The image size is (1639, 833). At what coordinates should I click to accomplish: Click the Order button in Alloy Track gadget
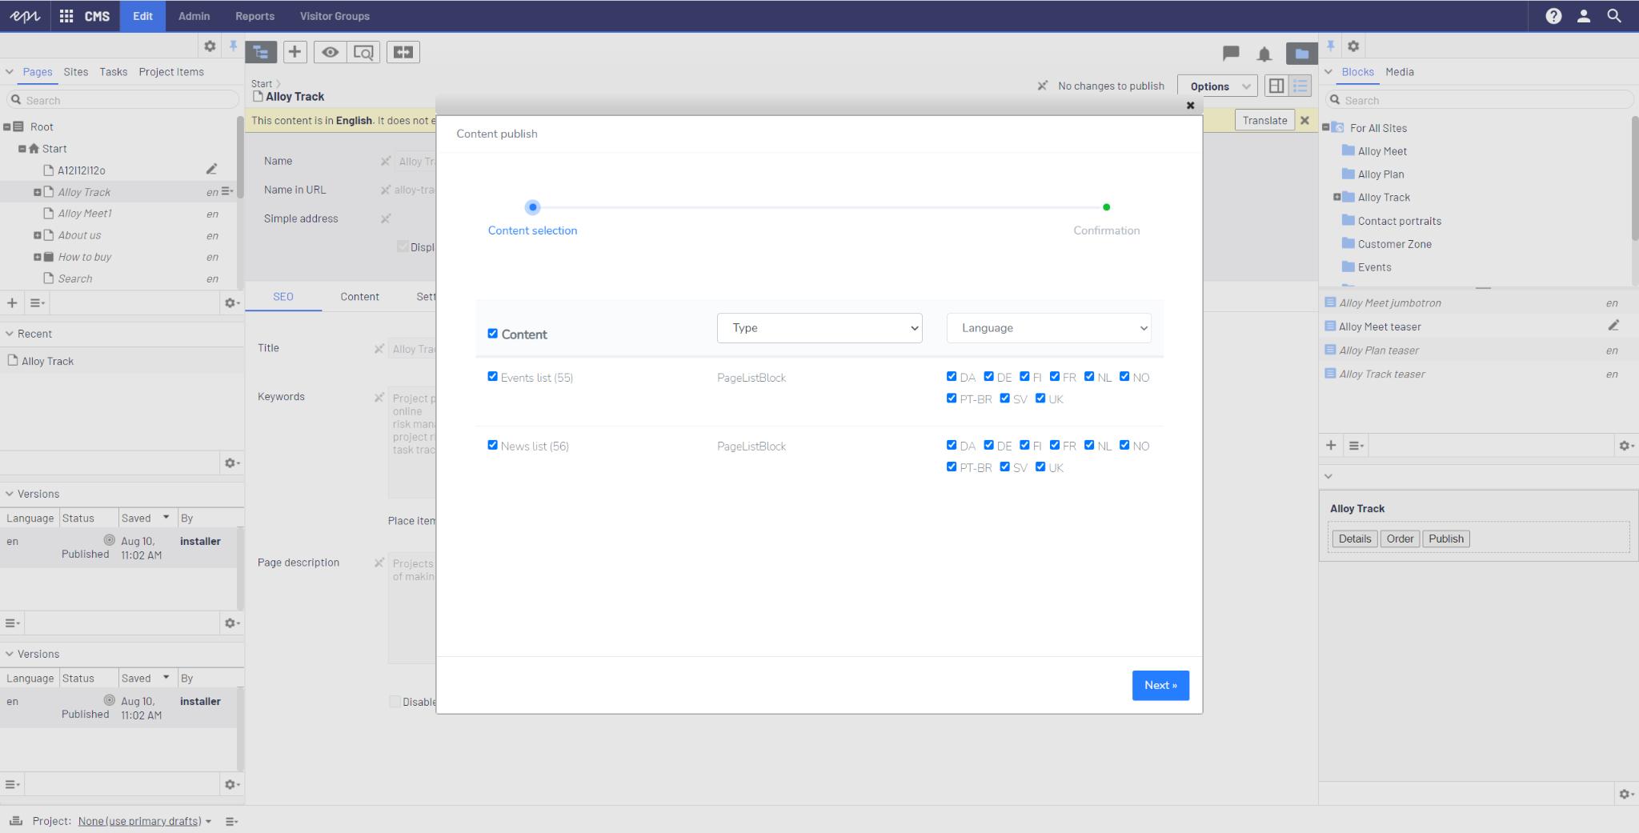click(1400, 539)
